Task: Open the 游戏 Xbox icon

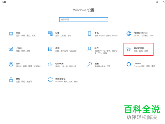Action: click(11, 64)
